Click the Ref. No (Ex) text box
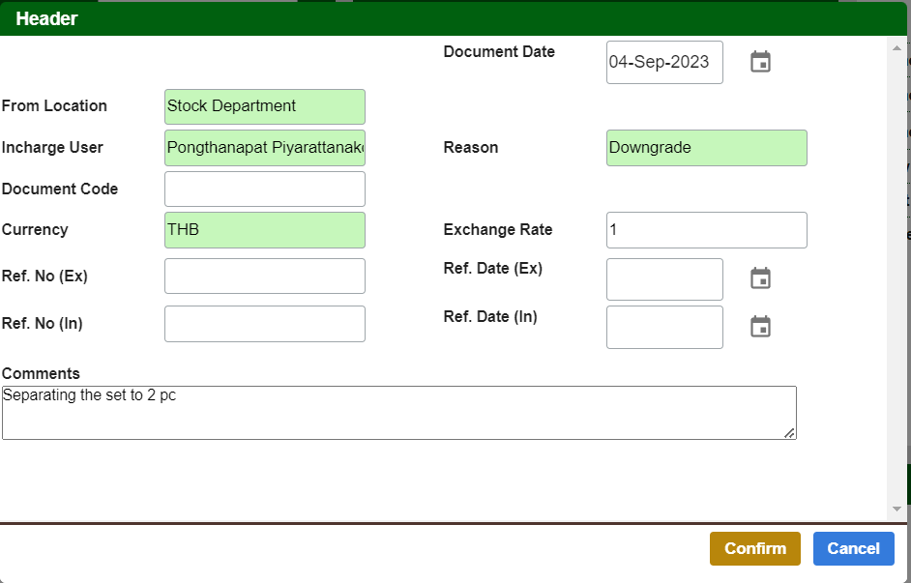Image resolution: width=911 pixels, height=583 pixels. [x=265, y=277]
